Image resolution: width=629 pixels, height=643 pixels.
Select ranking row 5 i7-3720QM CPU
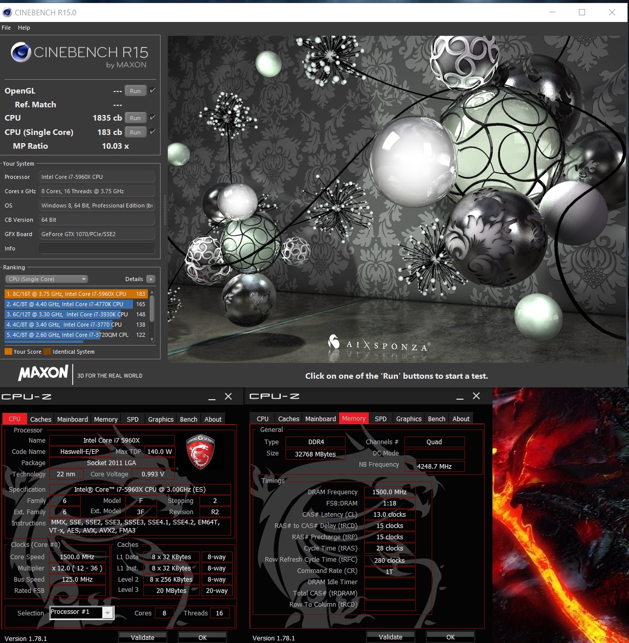(76, 335)
